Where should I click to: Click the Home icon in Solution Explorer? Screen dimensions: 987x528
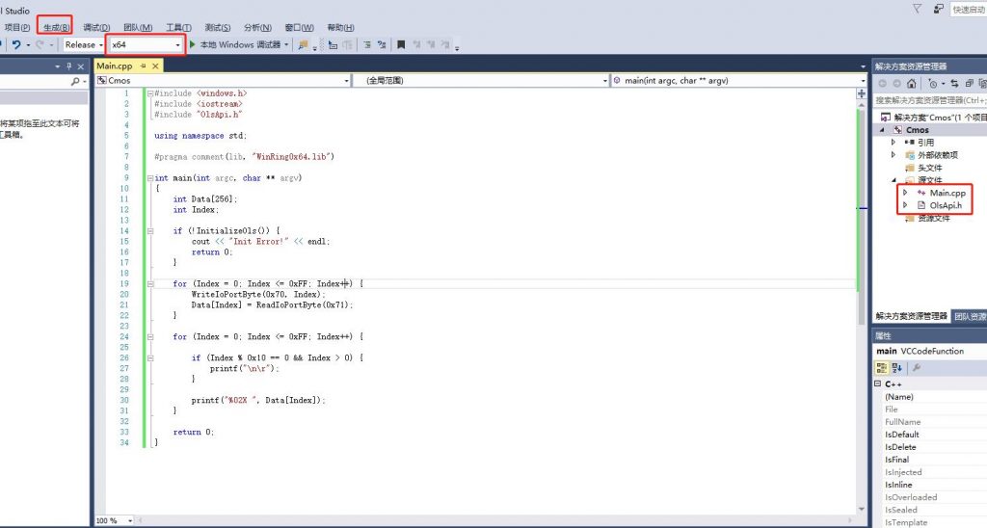click(911, 84)
